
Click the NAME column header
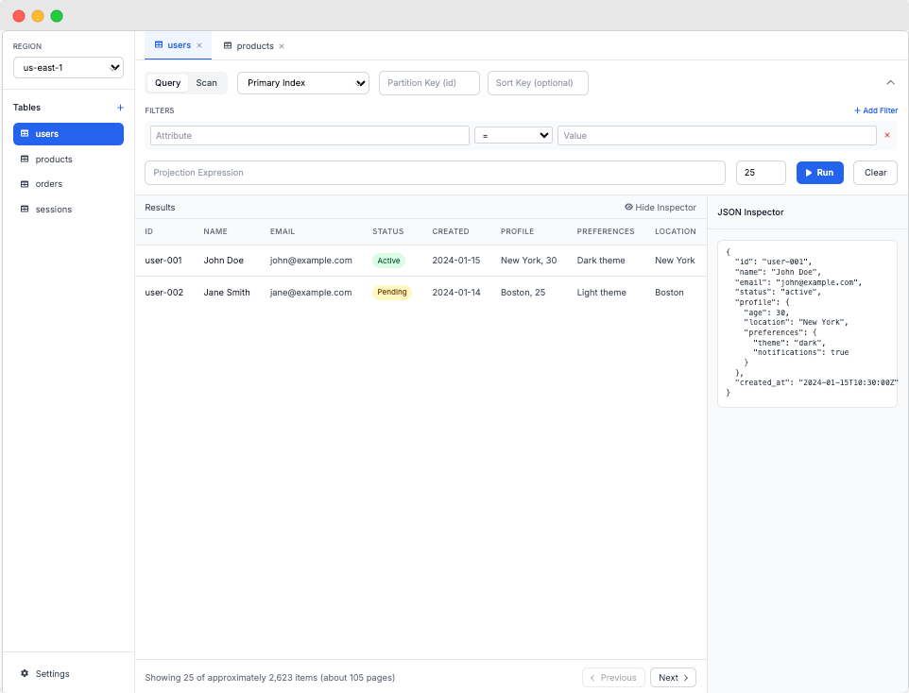point(215,231)
